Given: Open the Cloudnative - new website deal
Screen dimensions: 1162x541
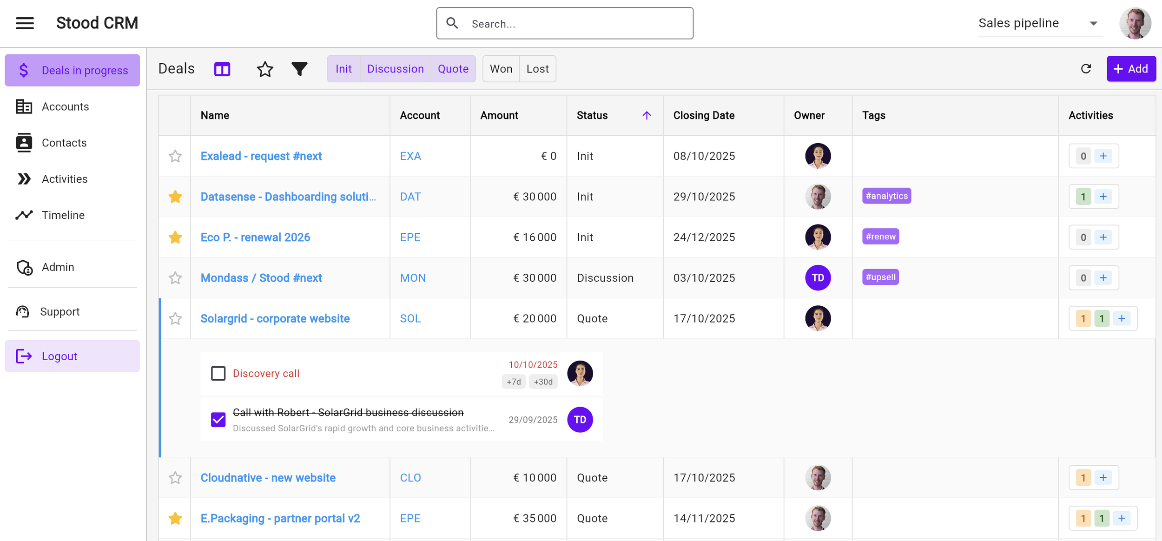Looking at the screenshot, I should pyautogui.click(x=268, y=478).
